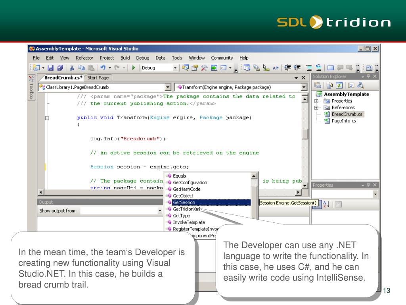
Task: Open the Toolbox side panel tab
Action: tap(31, 88)
